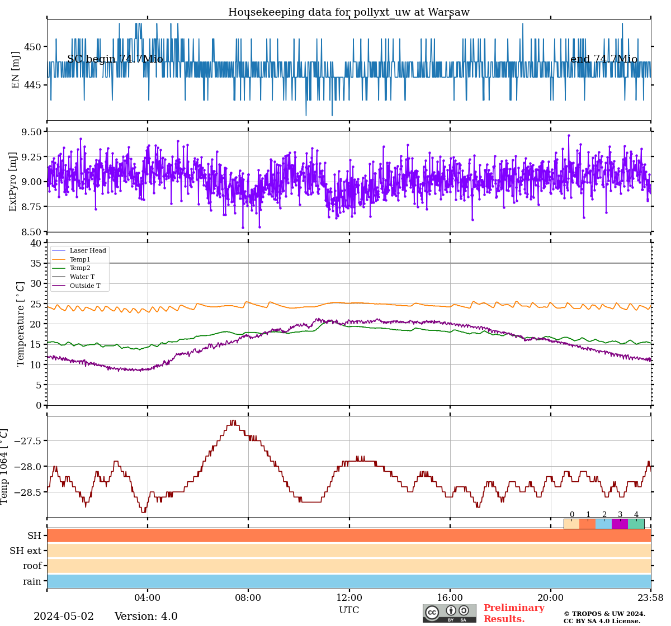Click the 'CC BY SA 4.0 License.' text

pyautogui.click(x=602, y=621)
